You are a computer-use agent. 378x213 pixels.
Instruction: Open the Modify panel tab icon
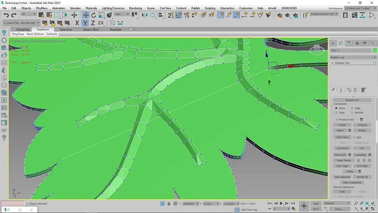click(x=341, y=43)
